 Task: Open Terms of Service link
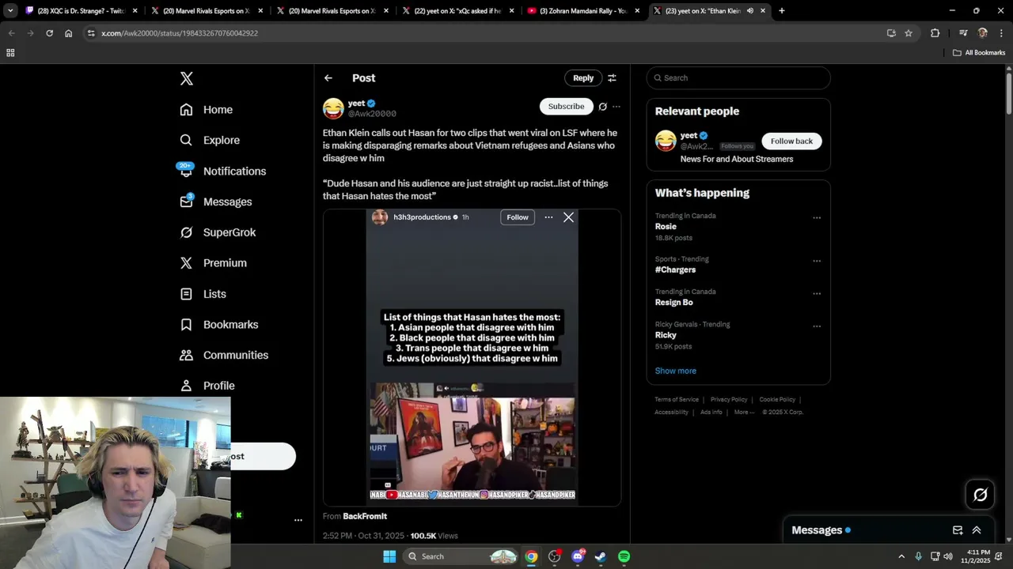(x=677, y=400)
